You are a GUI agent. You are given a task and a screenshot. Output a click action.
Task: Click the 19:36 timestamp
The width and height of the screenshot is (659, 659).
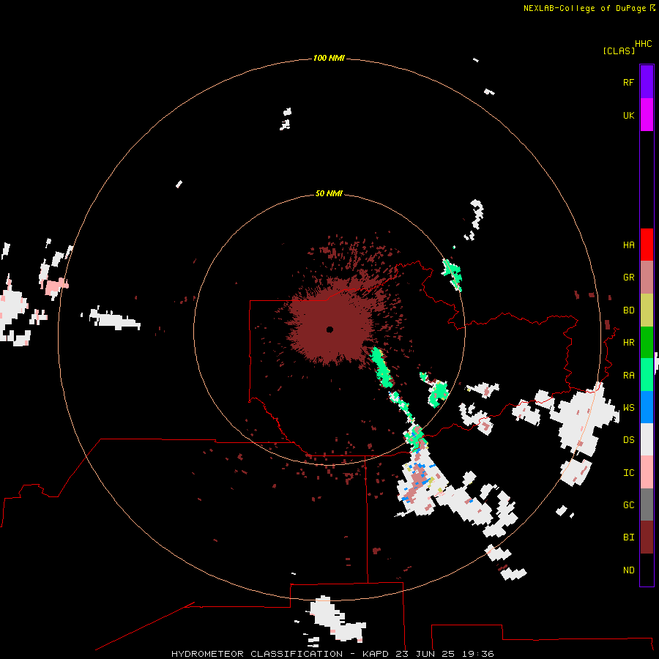point(477,654)
